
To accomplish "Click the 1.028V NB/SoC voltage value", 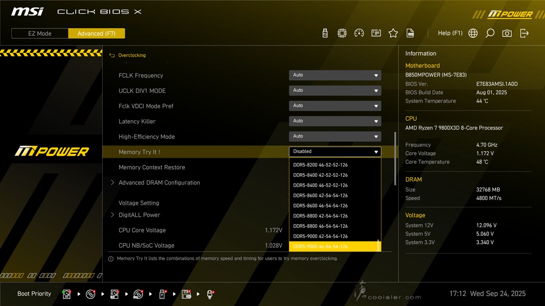I will pyautogui.click(x=273, y=246).
